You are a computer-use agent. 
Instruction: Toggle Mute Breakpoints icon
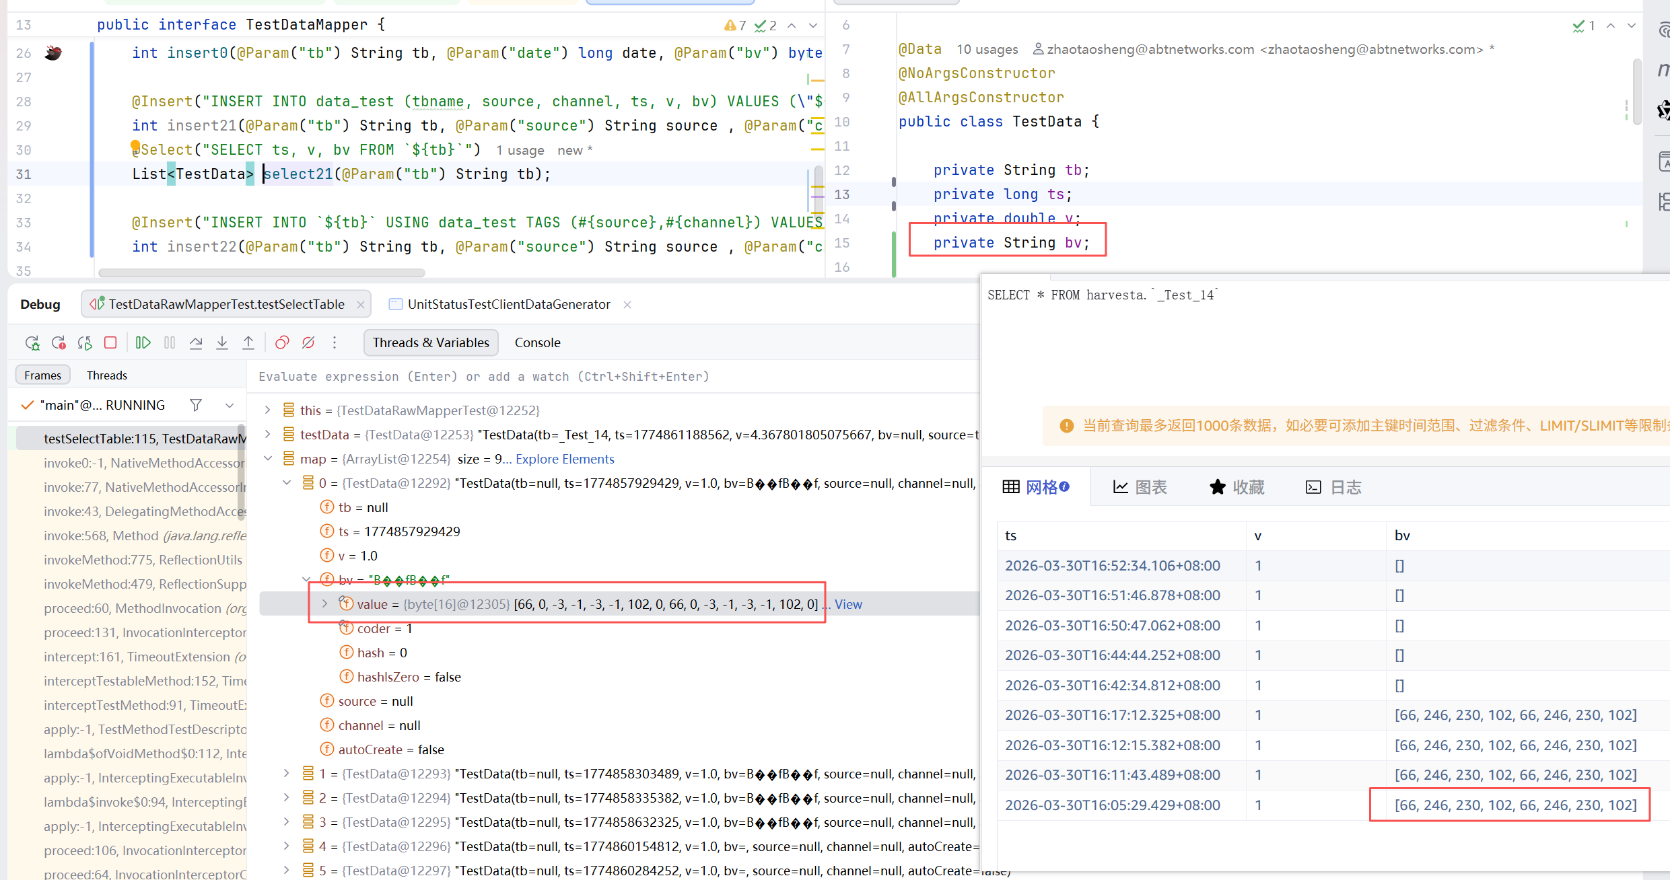[308, 343]
